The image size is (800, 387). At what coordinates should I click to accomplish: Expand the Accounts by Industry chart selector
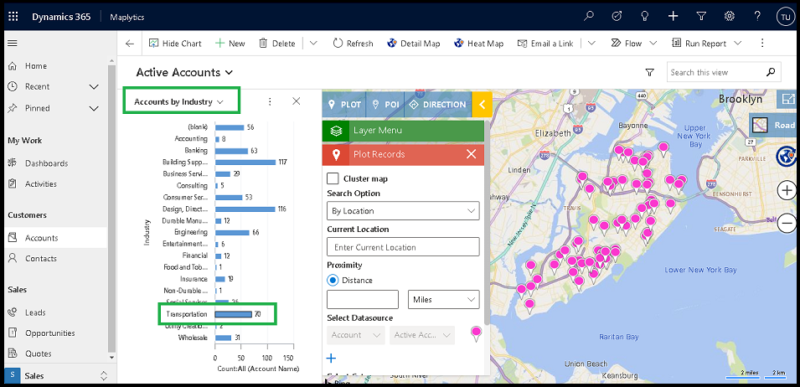point(179,101)
